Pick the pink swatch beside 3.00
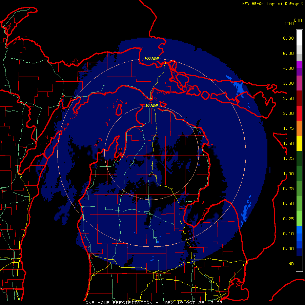This screenshot has width=305, height=305. tap(299, 83)
